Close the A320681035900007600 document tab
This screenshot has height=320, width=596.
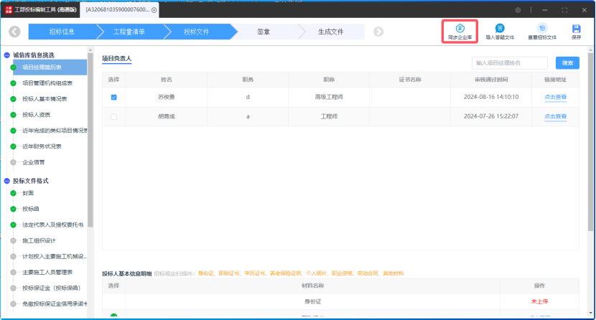[x=154, y=10]
